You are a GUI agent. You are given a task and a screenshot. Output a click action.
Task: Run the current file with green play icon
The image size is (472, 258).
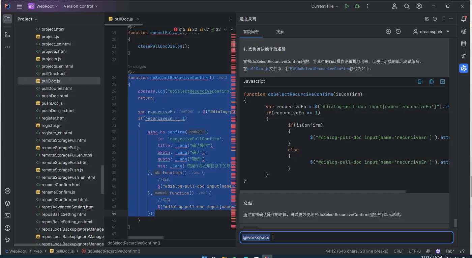(x=347, y=6)
